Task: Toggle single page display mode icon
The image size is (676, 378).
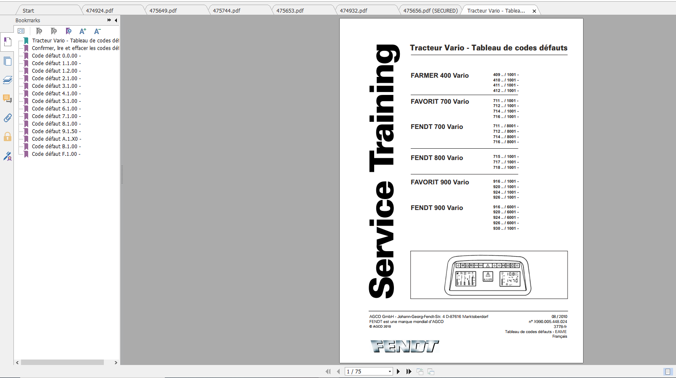Action: coord(668,371)
